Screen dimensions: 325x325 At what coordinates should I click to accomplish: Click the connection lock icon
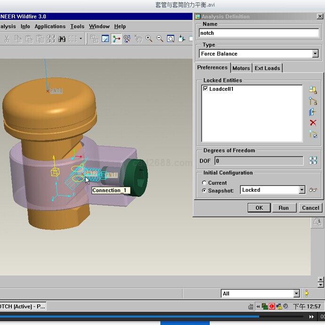pyautogui.click(x=313, y=101)
